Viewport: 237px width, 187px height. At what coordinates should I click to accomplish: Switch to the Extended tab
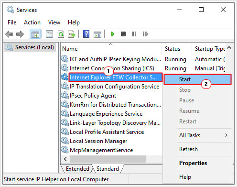point(77,169)
